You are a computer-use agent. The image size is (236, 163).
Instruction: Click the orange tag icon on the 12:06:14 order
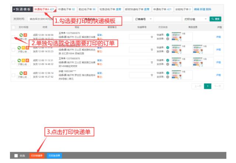pos(25,73)
